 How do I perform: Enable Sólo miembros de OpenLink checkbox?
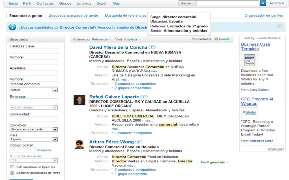coord(12,166)
